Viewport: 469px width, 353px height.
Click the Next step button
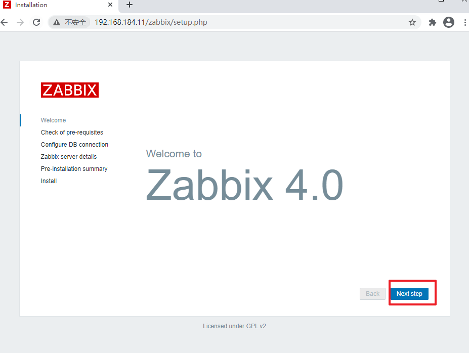tap(409, 294)
